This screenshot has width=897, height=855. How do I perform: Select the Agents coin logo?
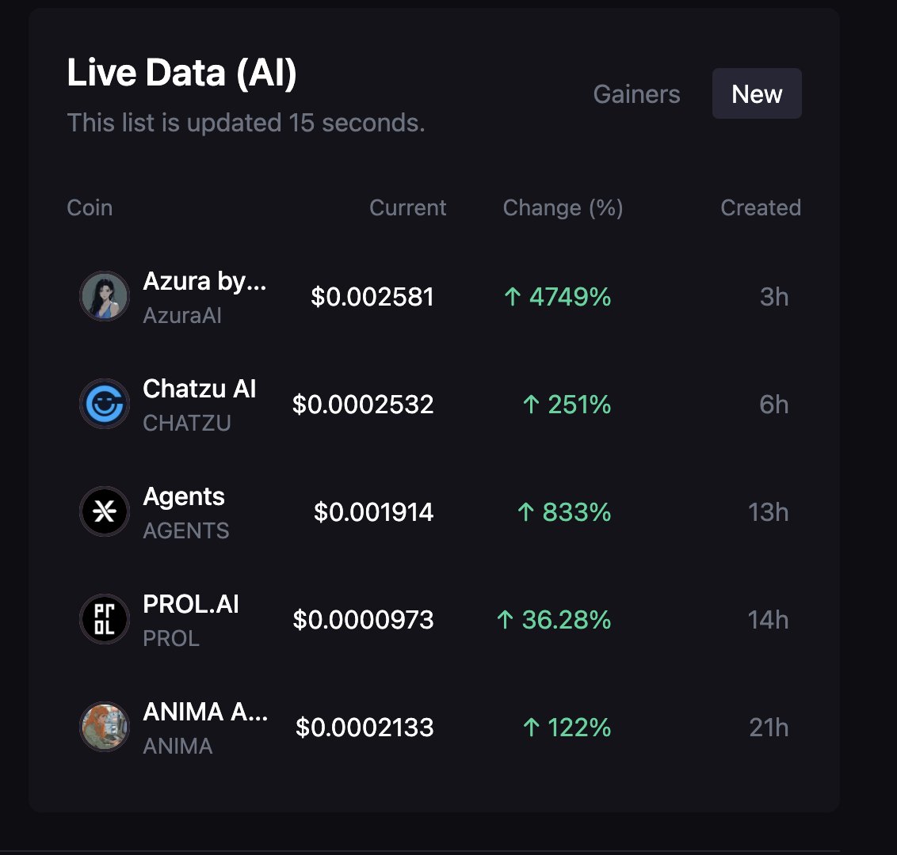tap(104, 511)
